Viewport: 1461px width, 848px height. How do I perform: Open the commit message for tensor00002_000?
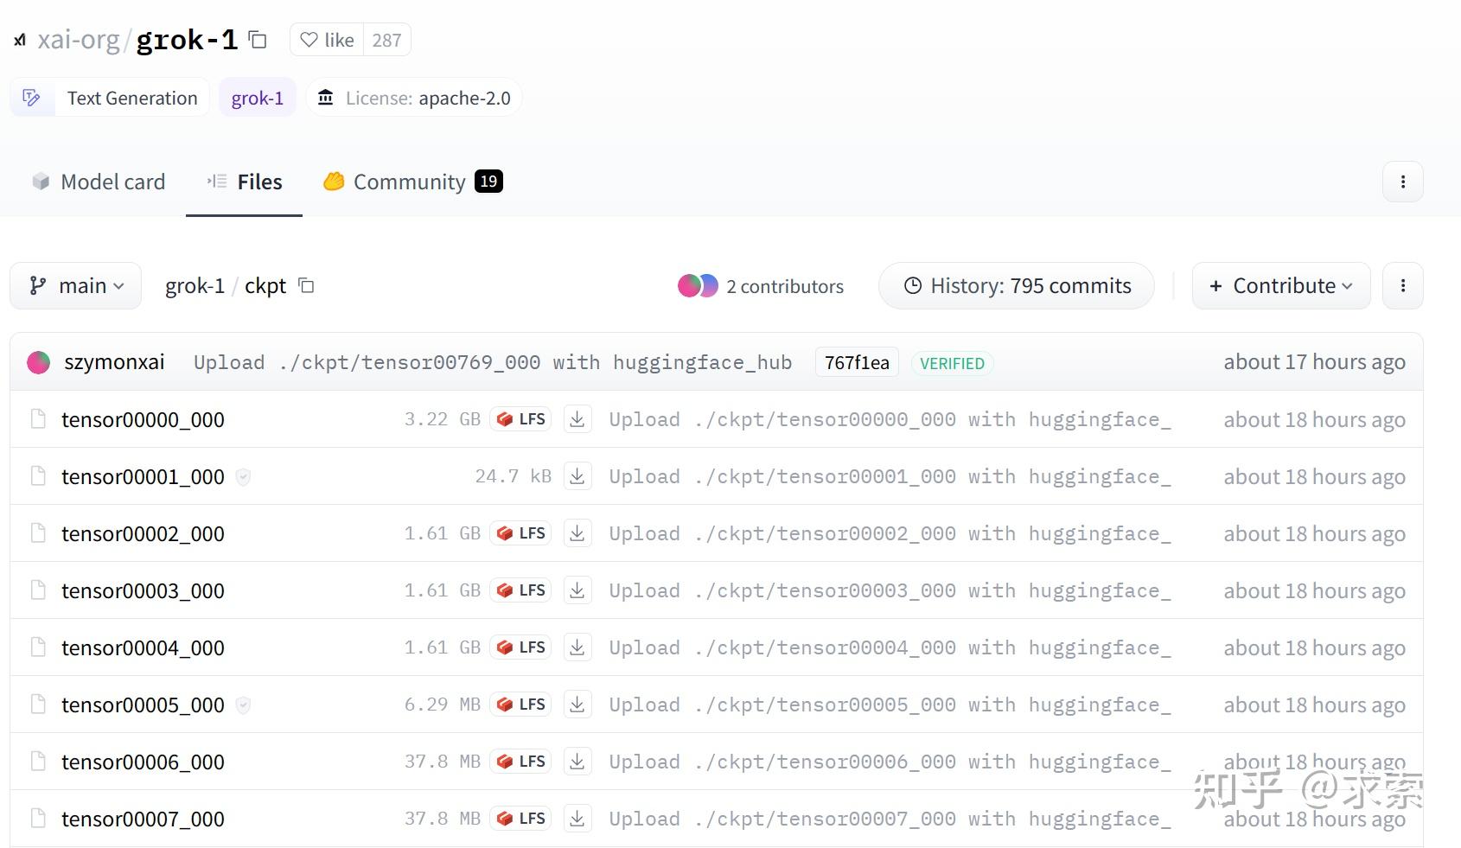coord(890,533)
